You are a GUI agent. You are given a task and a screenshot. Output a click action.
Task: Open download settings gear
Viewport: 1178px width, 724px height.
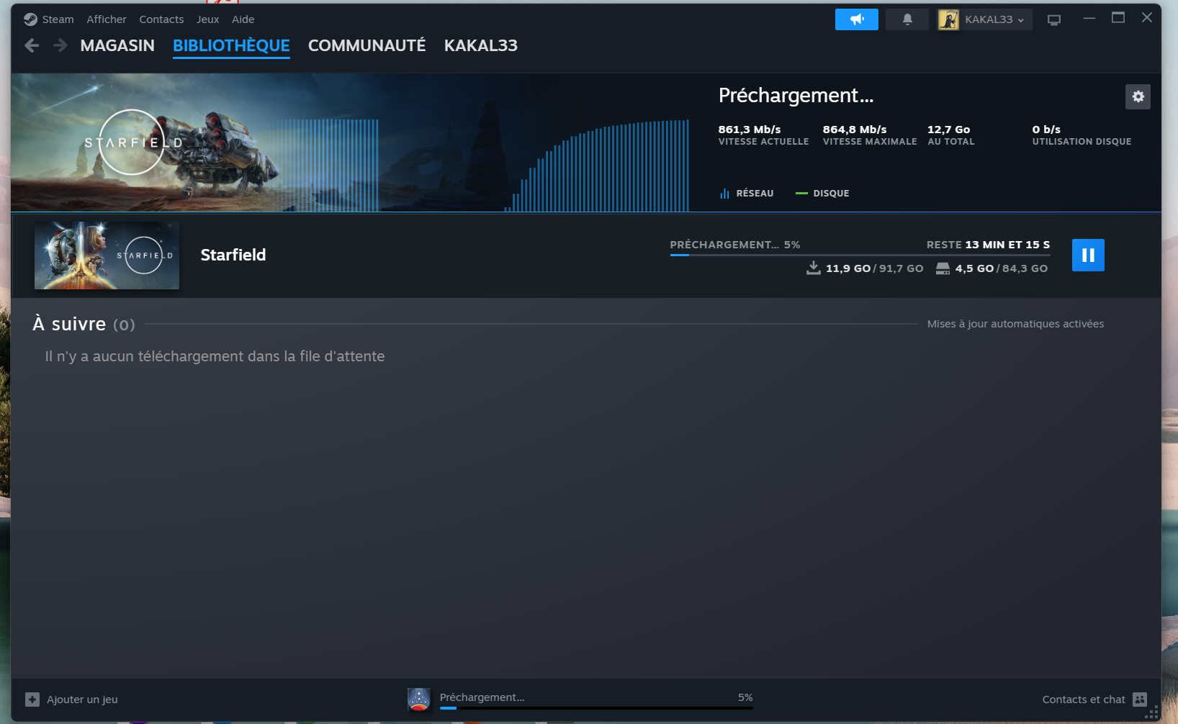click(1138, 96)
